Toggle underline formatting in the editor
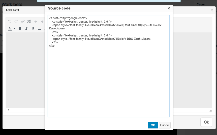217x135 pixels. pos(33,29)
